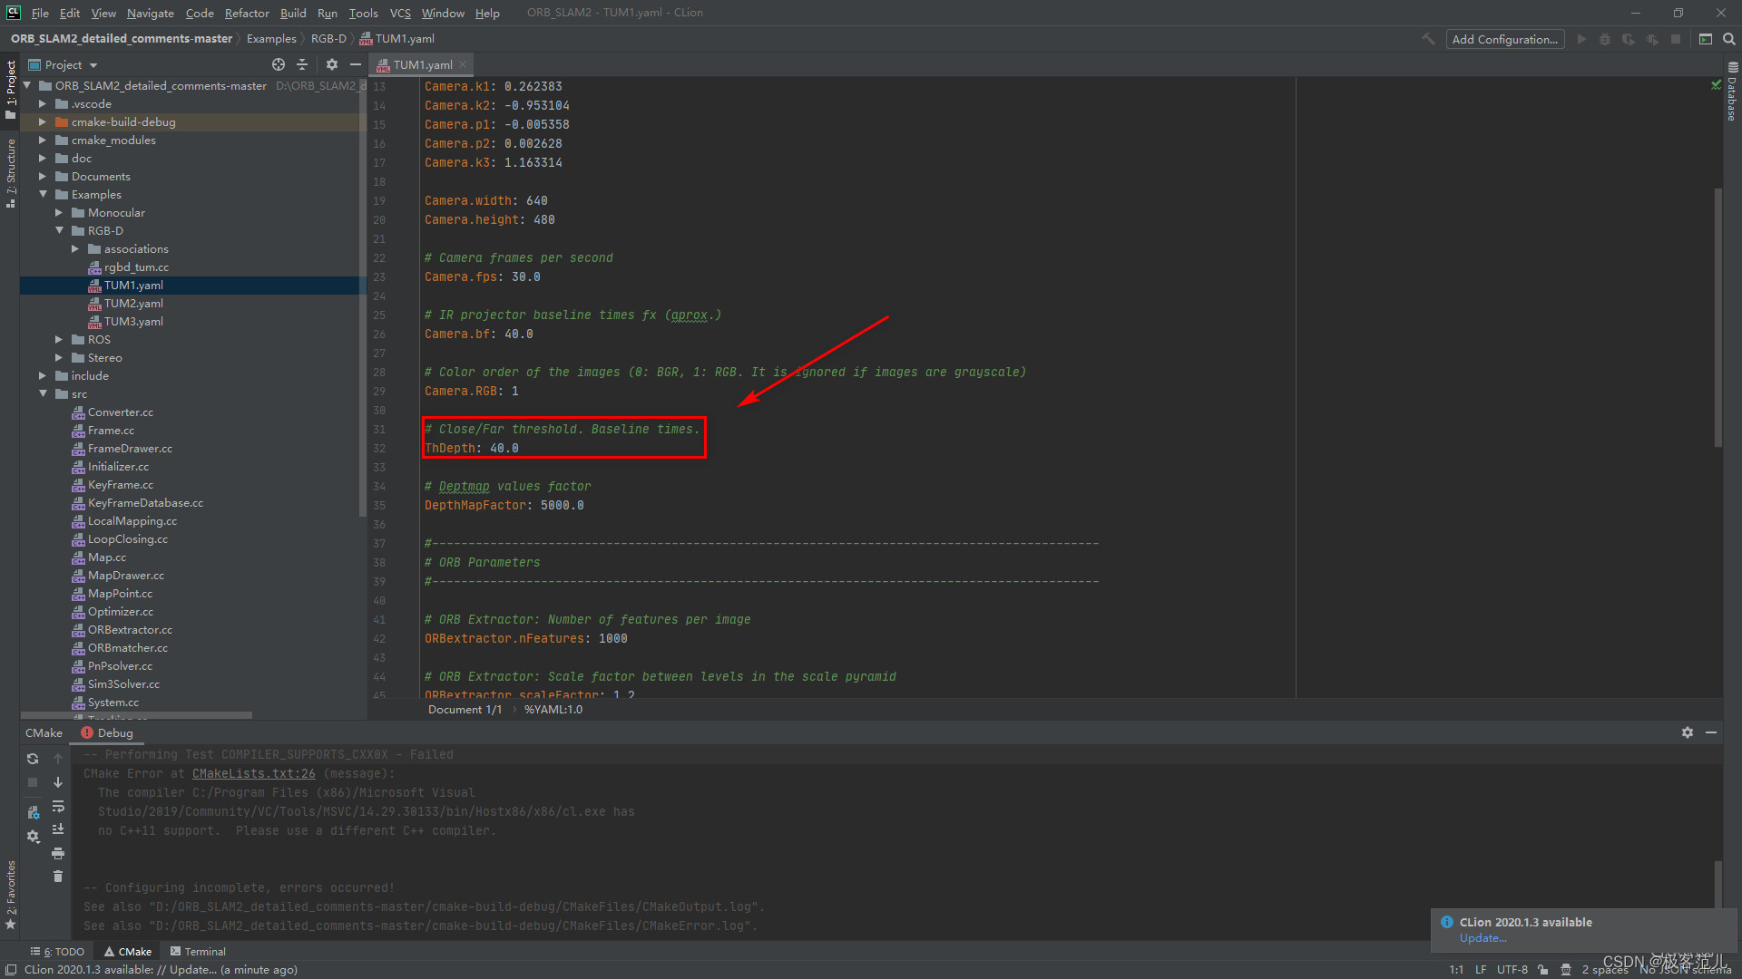Open the Refactor menu
1742x979 pixels.
coord(247,13)
